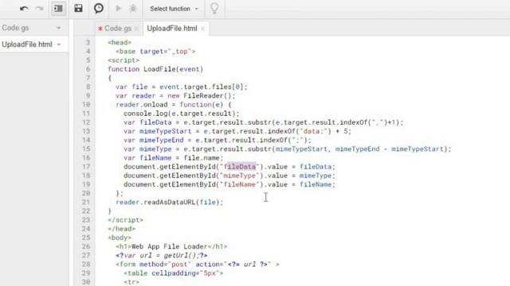510x286 pixels.
Task: Click the lightbulb hint icon
Action: (214, 9)
